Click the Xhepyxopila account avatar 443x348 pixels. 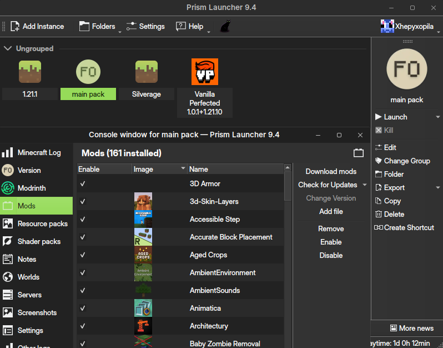tap(387, 26)
